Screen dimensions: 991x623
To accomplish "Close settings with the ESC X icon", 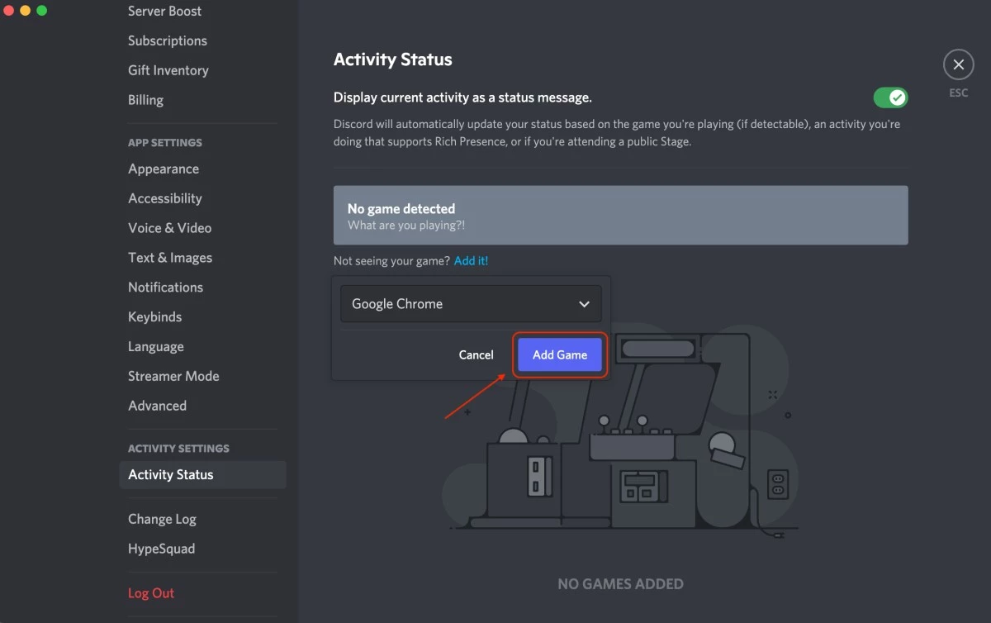I will (x=958, y=64).
